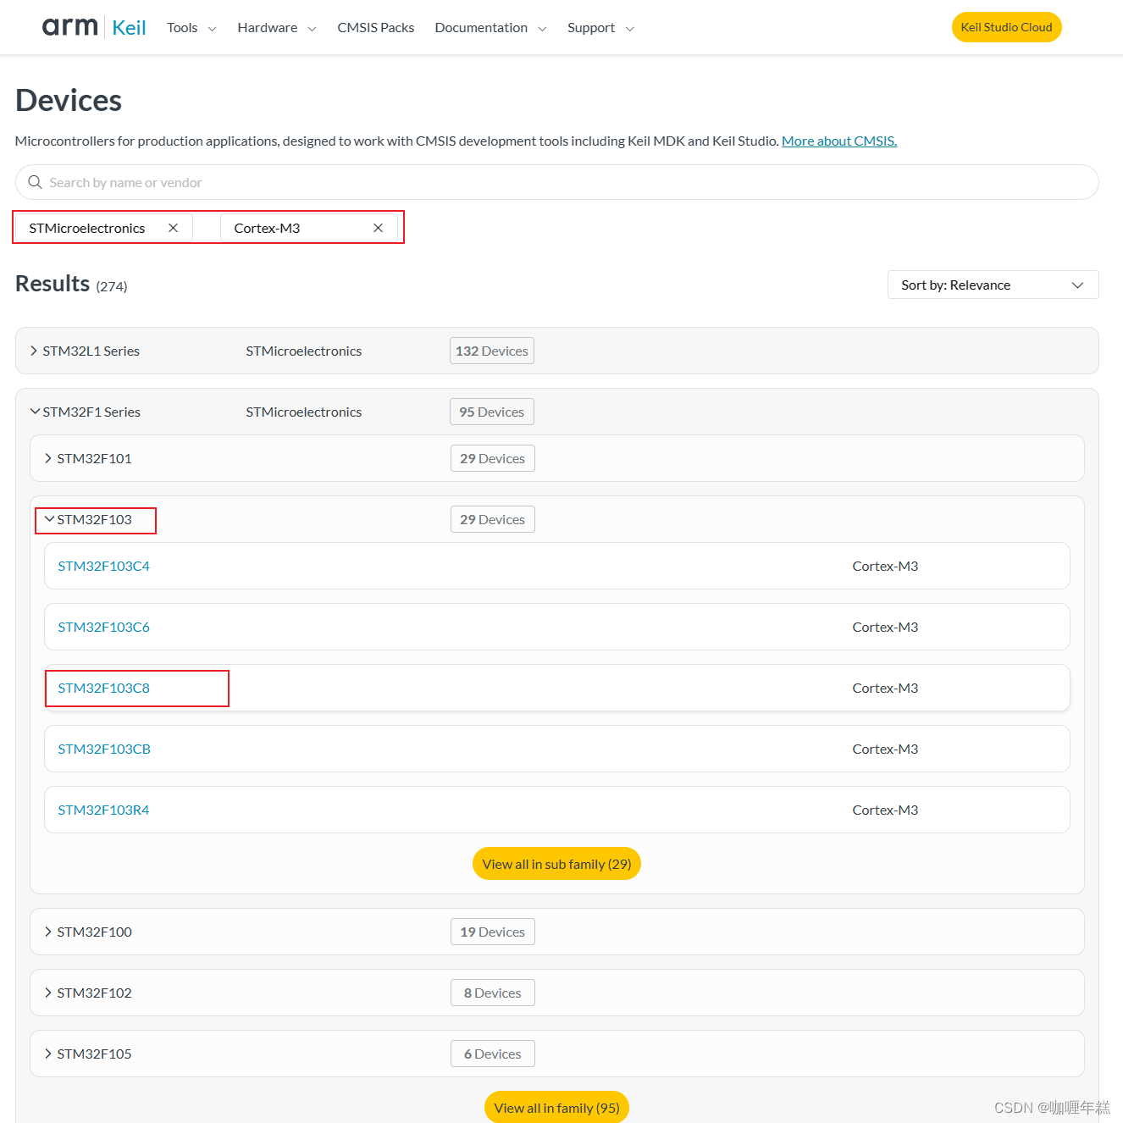Launch Keil Studio Cloud
The width and height of the screenshot is (1123, 1123).
(x=1006, y=27)
